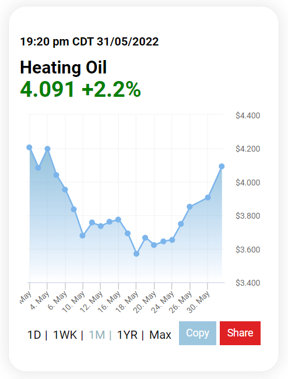288x379 pixels.
Task: Click the Heating Oil title
Action: pyautogui.click(x=64, y=67)
